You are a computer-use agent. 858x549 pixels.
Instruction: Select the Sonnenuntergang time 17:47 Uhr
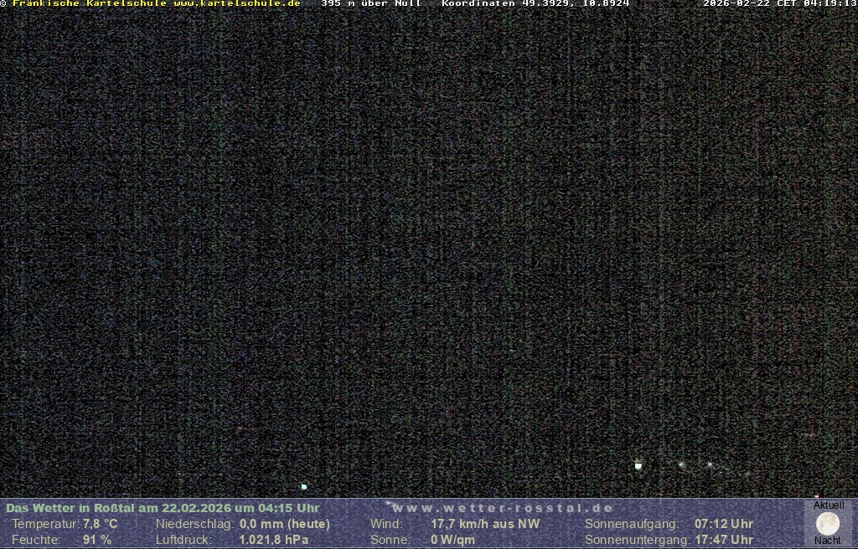pos(723,540)
